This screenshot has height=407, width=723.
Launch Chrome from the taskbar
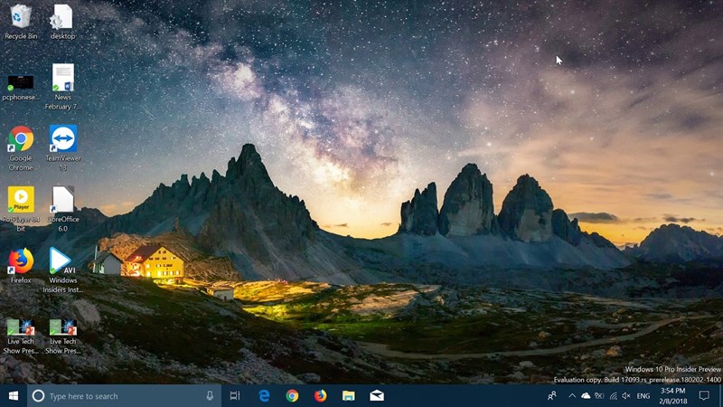click(x=292, y=396)
